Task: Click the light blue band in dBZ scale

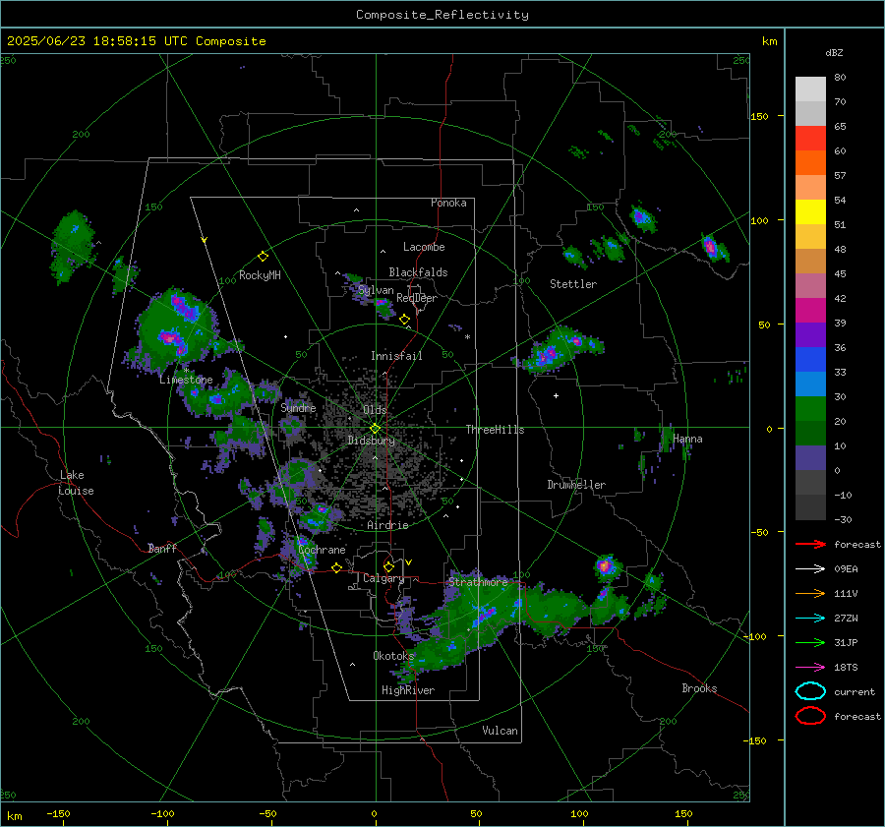Action: (810, 384)
